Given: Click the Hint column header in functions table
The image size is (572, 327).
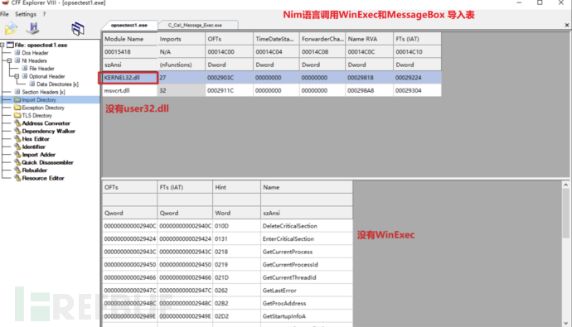Looking at the screenshot, I should tap(236, 187).
